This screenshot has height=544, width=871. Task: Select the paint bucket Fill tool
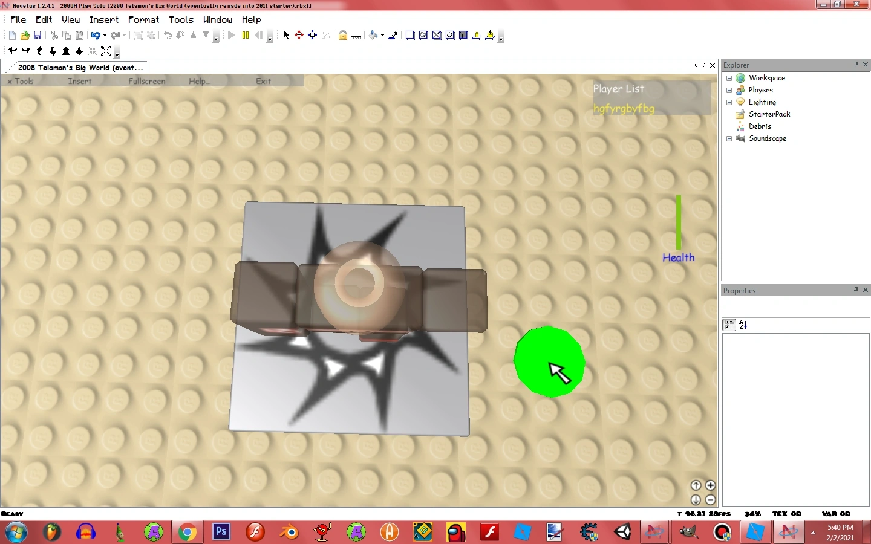(x=373, y=36)
